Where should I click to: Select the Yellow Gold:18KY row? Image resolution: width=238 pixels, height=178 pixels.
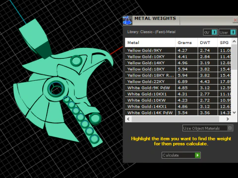[x=178, y=69]
